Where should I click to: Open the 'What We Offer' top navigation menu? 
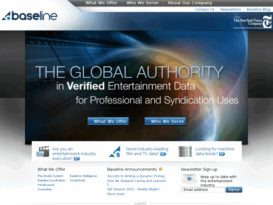pyautogui.click(x=101, y=3)
